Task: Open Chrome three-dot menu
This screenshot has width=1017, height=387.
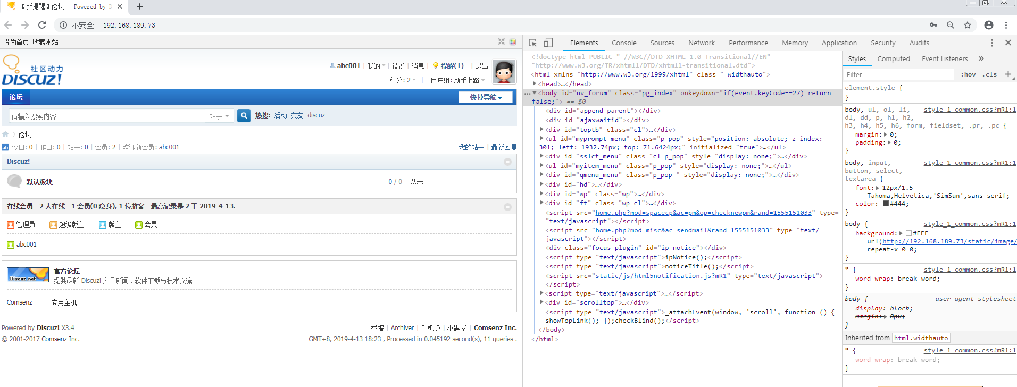Action: pos(1006,25)
